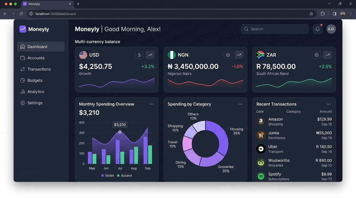Click the Violet legend swatch

point(102,176)
